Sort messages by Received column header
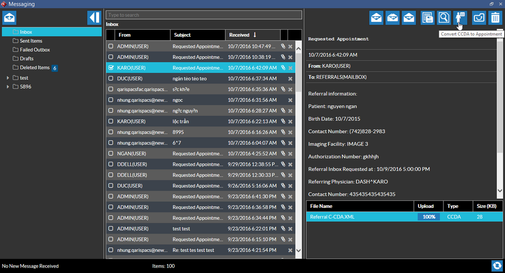 [243, 35]
